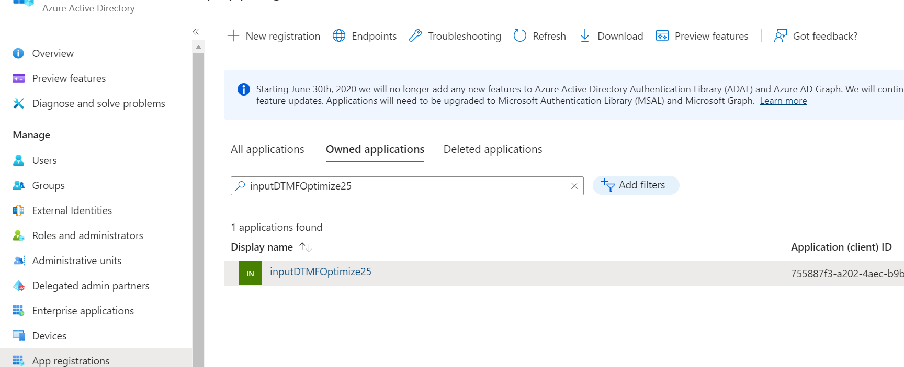The image size is (904, 367).
Task: Switch to All applications tab
Action: click(x=267, y=149)
